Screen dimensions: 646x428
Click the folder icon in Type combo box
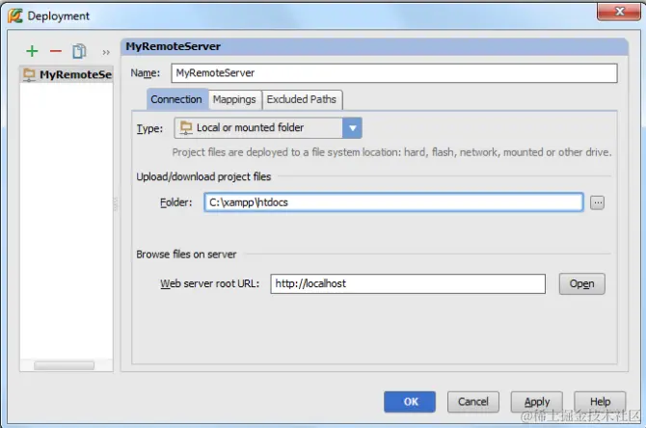[186, 127]
